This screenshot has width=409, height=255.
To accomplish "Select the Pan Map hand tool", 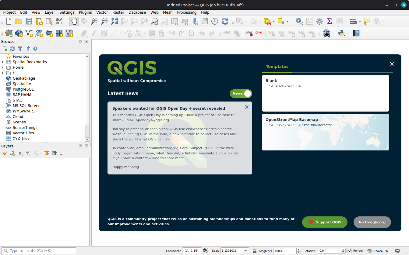I will [74, 21].
